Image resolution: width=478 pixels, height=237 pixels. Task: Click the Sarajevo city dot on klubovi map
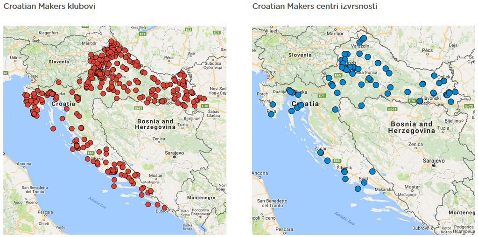click(175, 157)
